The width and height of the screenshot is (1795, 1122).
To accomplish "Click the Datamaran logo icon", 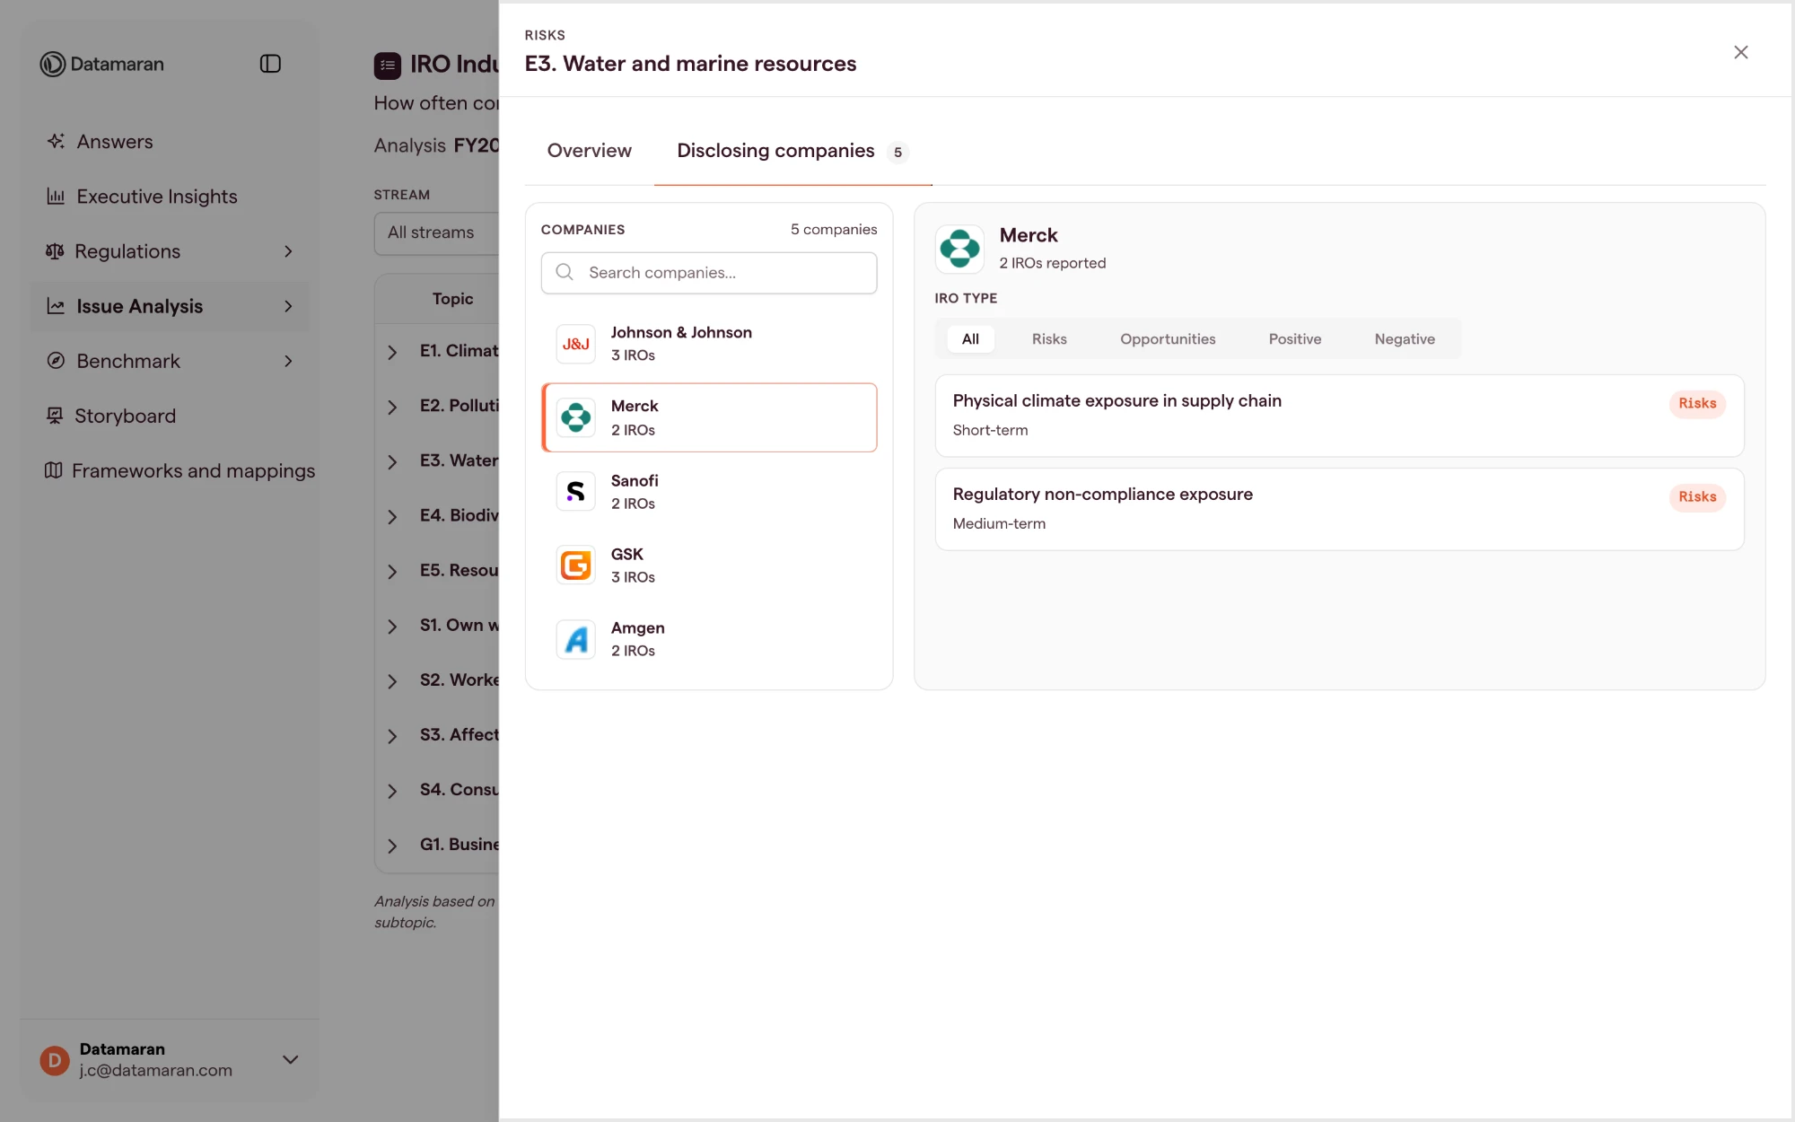I will point(53,64).
